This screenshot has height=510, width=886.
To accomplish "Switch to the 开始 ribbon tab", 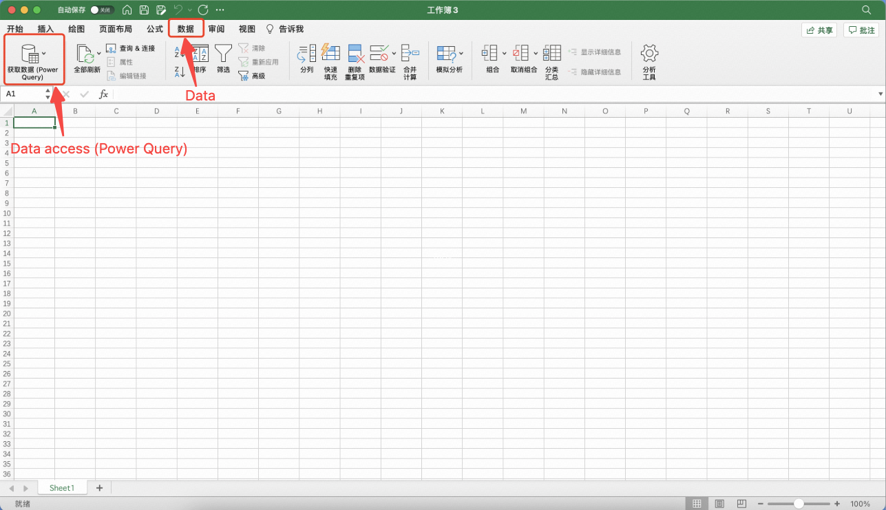I will pos(15,30).
